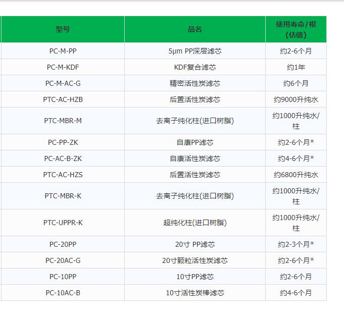344x322 pixels.
Task: Click the KDF复合滤芯 product name
Action: 195,67
